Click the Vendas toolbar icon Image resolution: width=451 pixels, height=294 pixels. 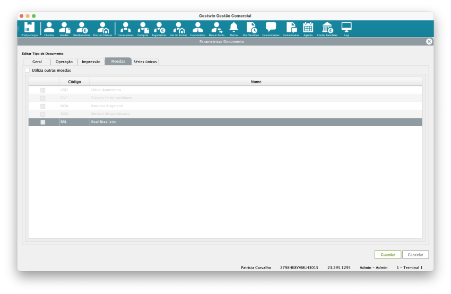(x=64, y=28)
